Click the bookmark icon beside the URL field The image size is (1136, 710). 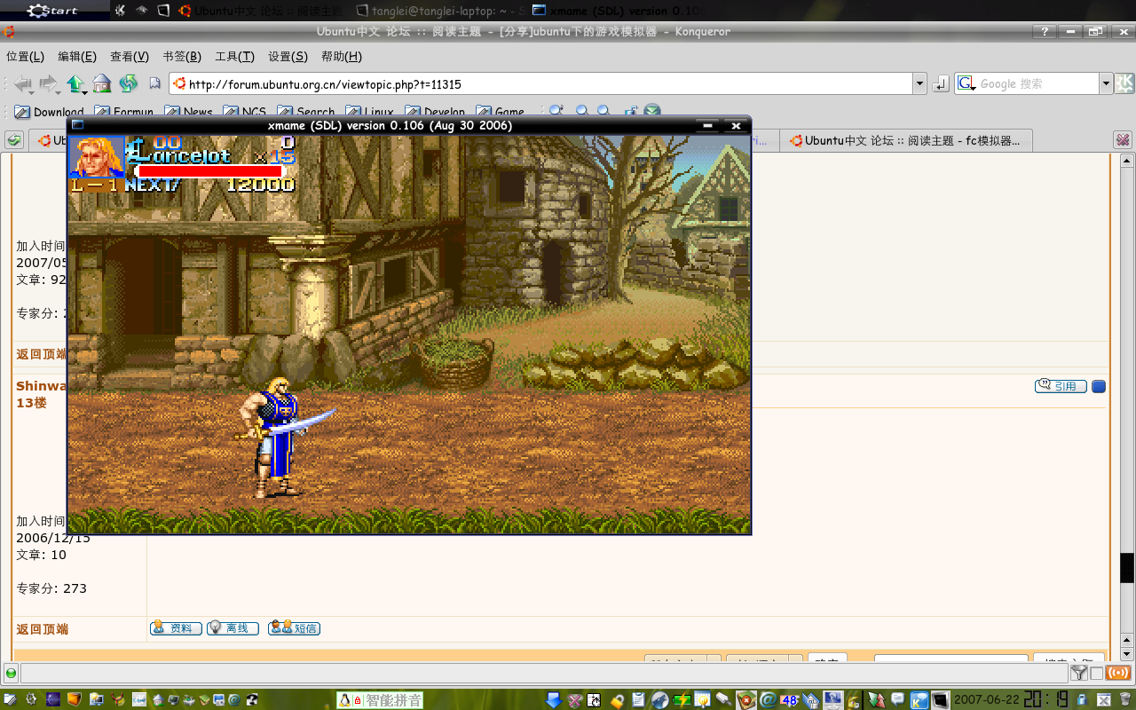pyautogui.click(x=154, y=84)
